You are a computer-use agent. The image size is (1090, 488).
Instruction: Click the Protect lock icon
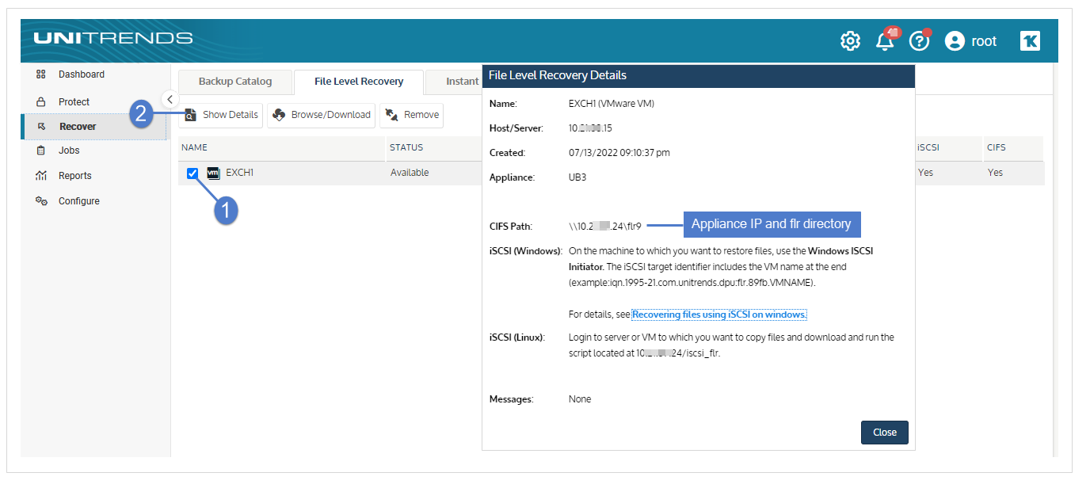[41, 102]
